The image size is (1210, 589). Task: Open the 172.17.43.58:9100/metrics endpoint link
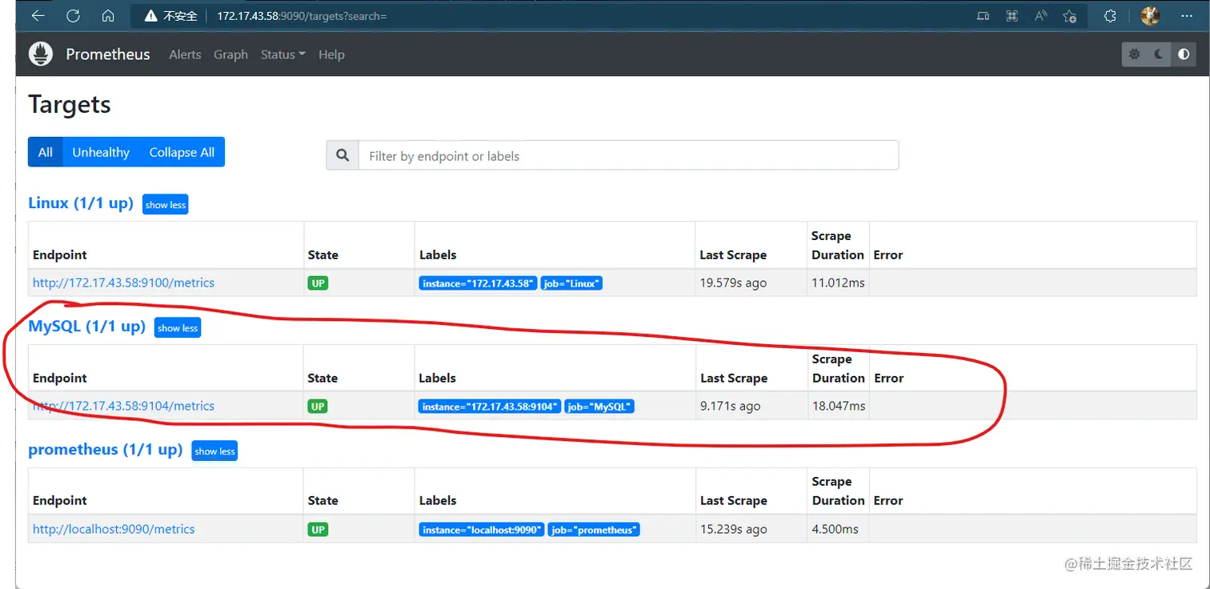(x=123, y=282)
